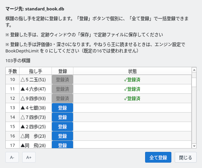
Task: Decrease font size with A-
Action: click(x=12, y=157)
